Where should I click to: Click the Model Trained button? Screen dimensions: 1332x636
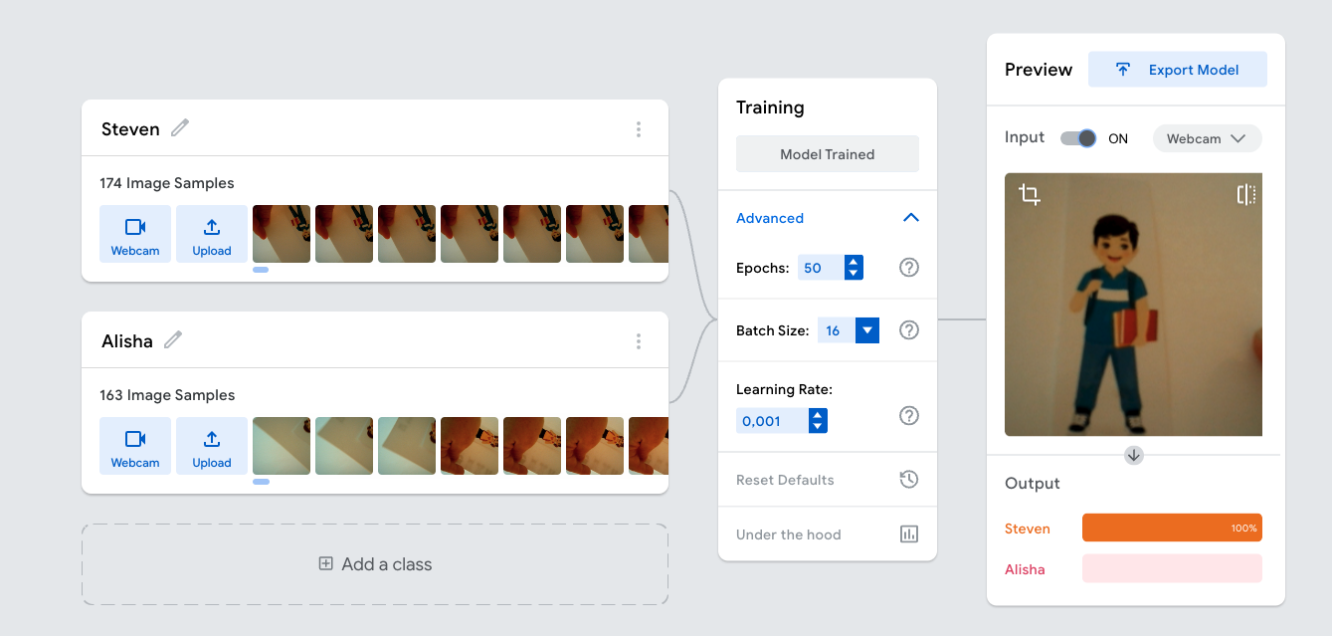click(827, 154)
